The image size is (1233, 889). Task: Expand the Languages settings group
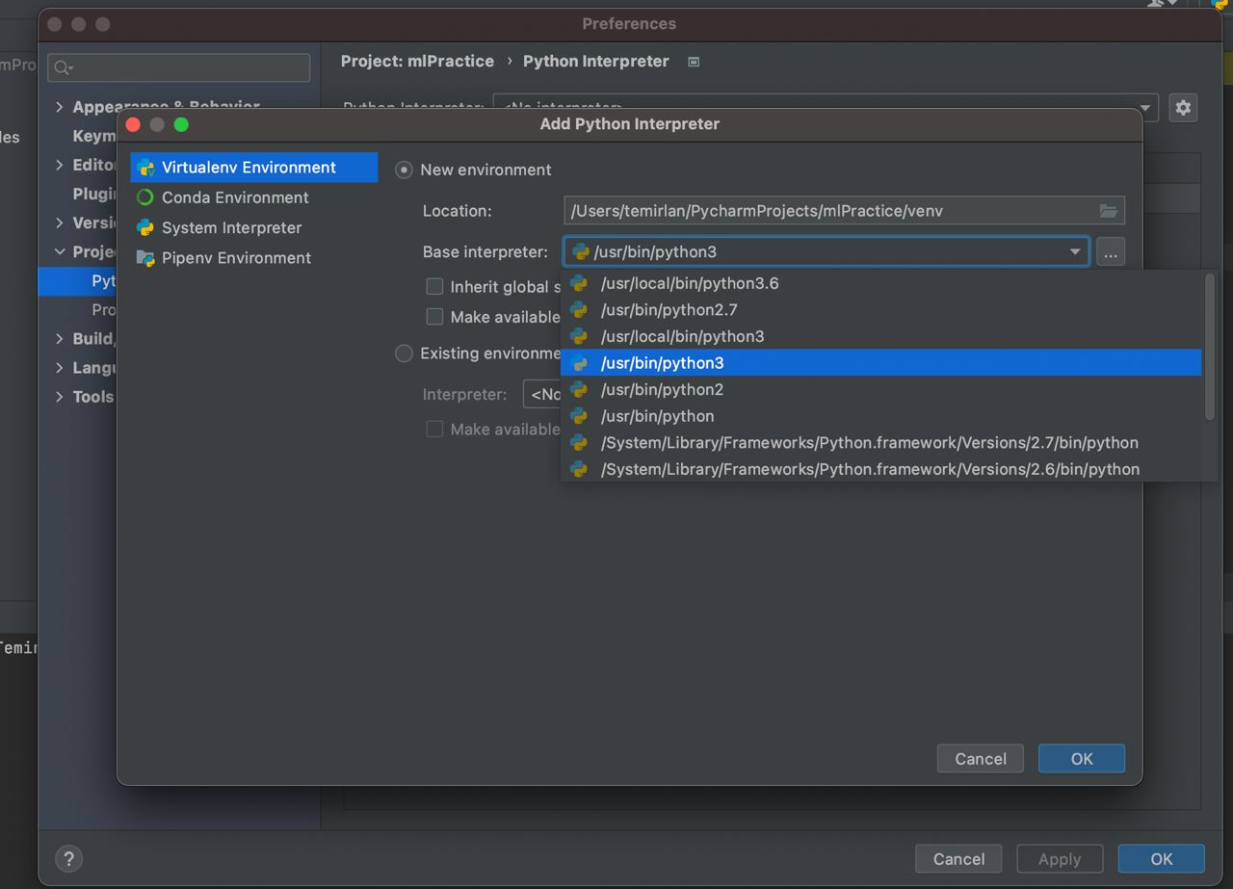(60, 367)
